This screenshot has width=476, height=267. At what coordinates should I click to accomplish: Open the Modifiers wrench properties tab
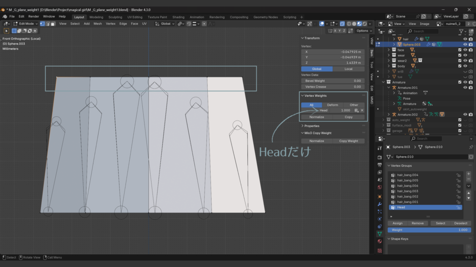tap(380, 204)
